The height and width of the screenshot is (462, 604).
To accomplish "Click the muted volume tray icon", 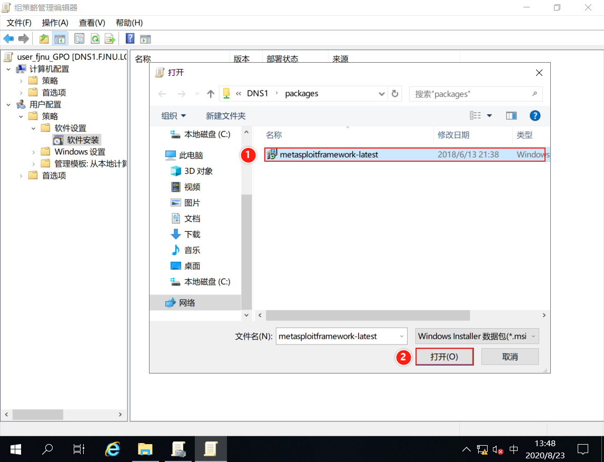I will [x=498, y=449].
